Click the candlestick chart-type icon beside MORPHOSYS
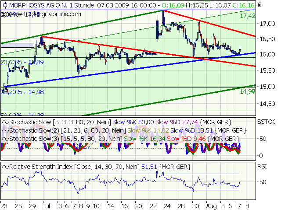 point(5,5)
